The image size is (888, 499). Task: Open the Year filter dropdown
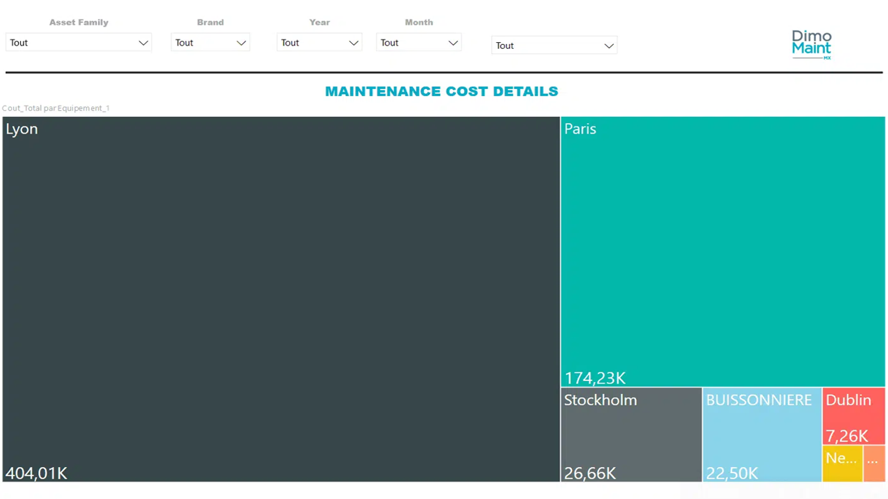click(319, 43)
